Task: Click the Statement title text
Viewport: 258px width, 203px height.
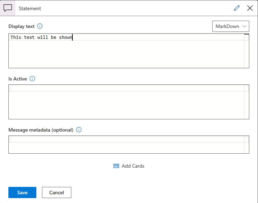Action: point(30,8)
